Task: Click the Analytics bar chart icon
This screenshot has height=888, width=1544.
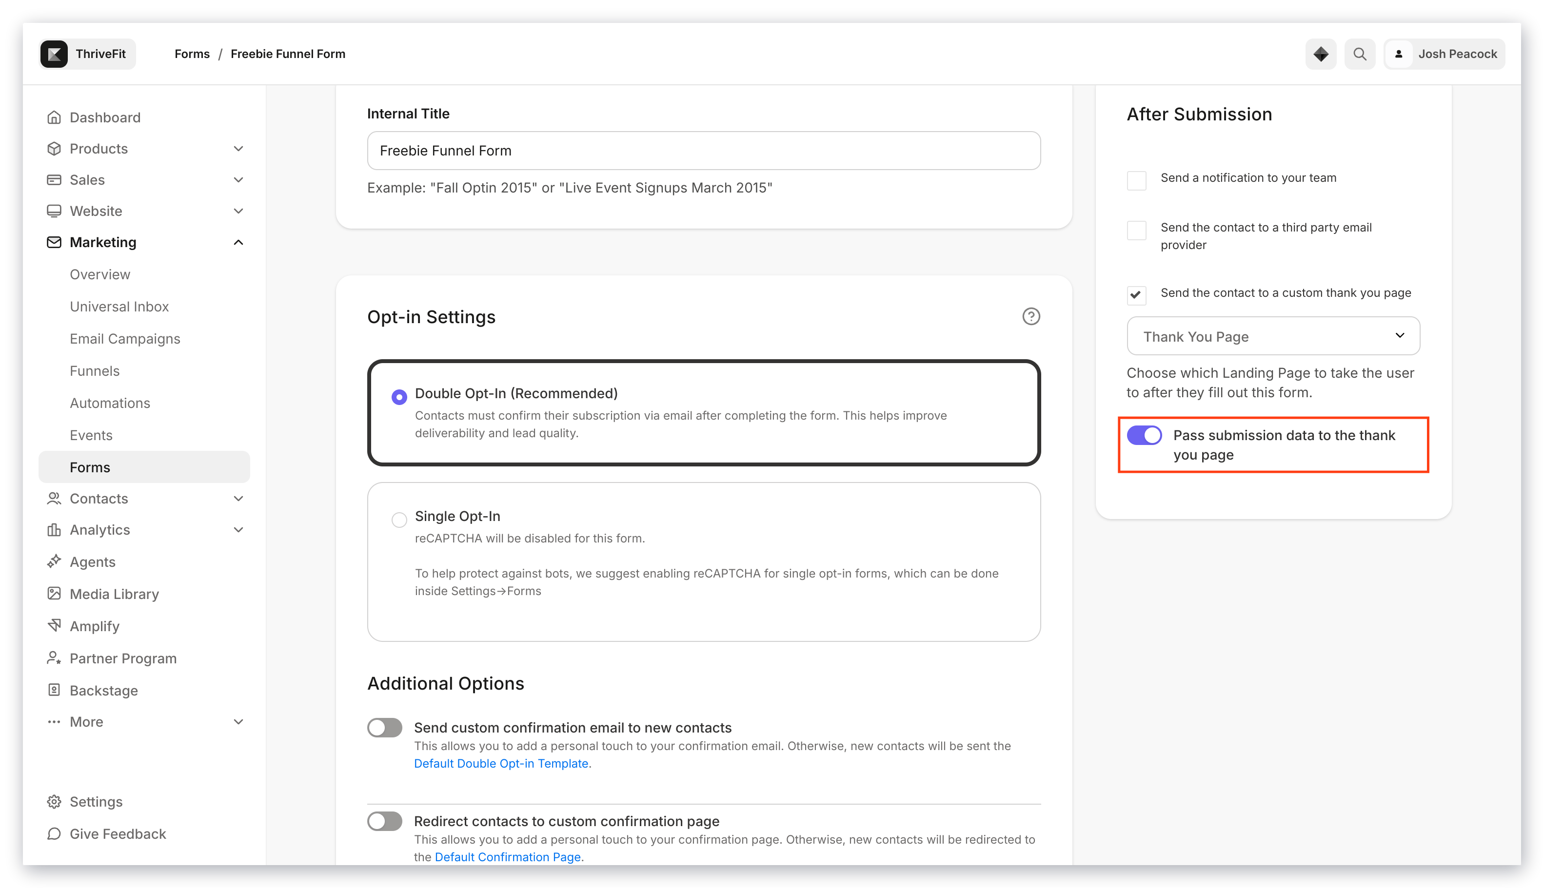Action: pyautogui.click(x=54, y=529)
